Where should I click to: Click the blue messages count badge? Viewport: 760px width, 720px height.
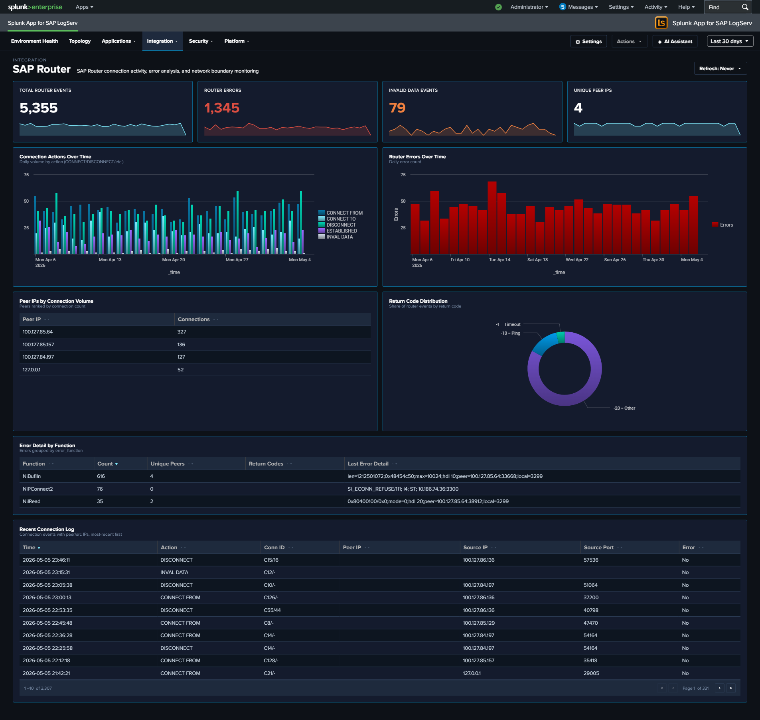point(563,7)
